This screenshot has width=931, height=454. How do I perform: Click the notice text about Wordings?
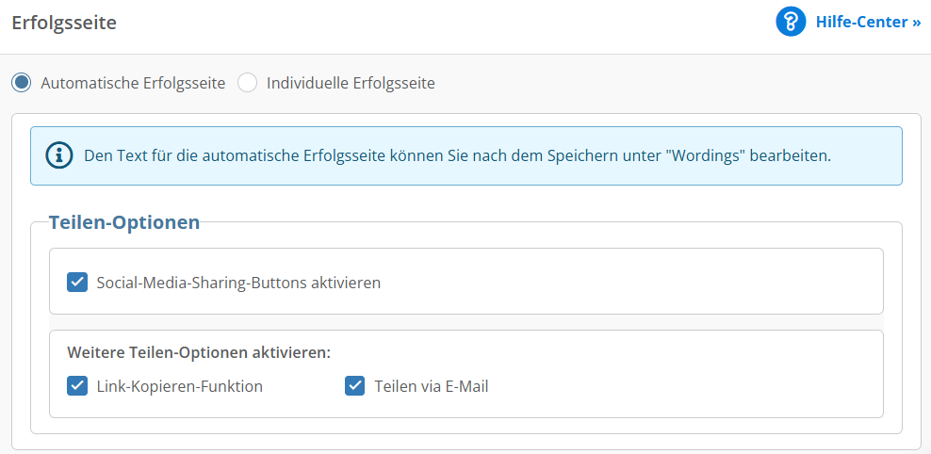pos(457,156)
